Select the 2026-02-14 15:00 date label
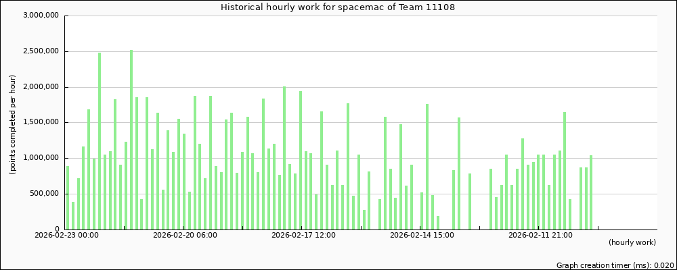Image resolution: width=677 pixels, height=270 pixels. pos(422,236)
